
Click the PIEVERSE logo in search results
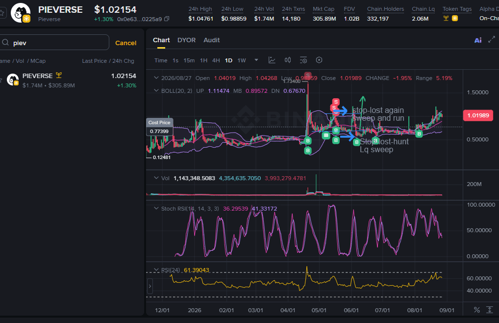(13, 80)
